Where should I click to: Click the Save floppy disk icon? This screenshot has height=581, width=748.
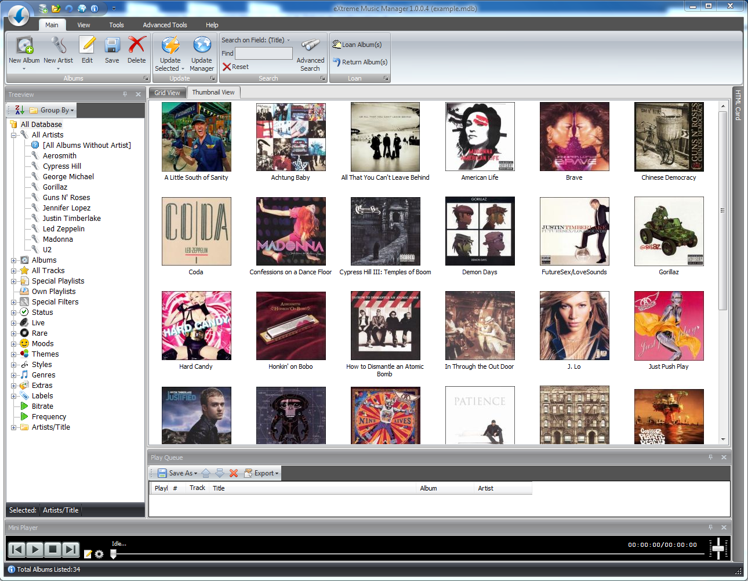(x=112, y=46)
